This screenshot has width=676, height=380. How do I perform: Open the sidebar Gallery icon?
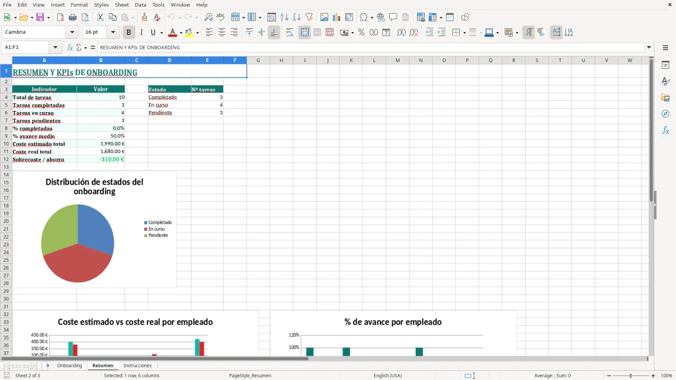click(665, 98)
